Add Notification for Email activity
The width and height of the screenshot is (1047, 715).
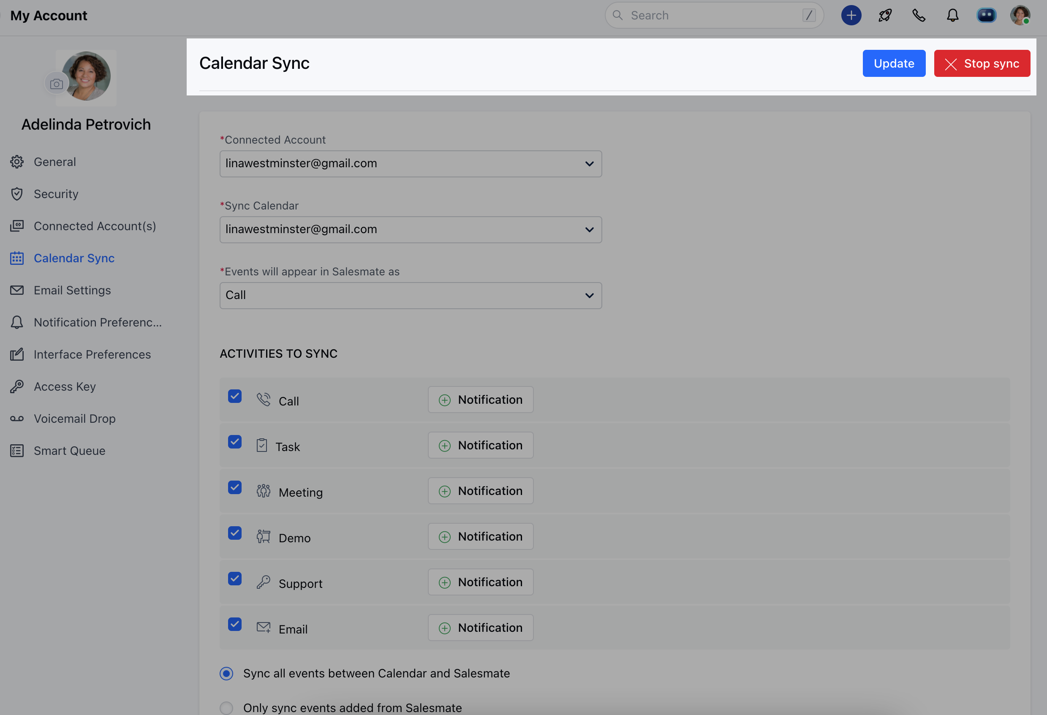(x=480, y=628)
